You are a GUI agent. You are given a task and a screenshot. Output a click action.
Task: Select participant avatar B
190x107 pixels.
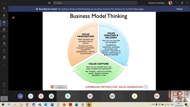tap(134, 96)
